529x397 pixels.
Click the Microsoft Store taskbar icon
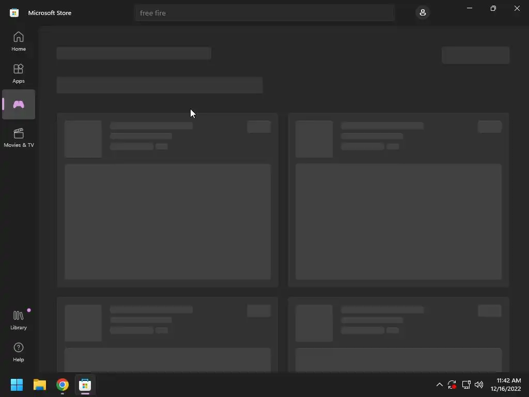pyautogui.click(x=85, y=385)
